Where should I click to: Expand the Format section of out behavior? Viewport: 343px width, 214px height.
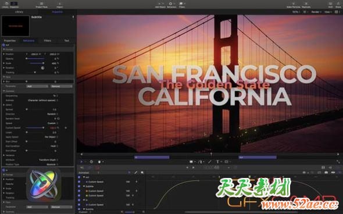click(3, 49)
